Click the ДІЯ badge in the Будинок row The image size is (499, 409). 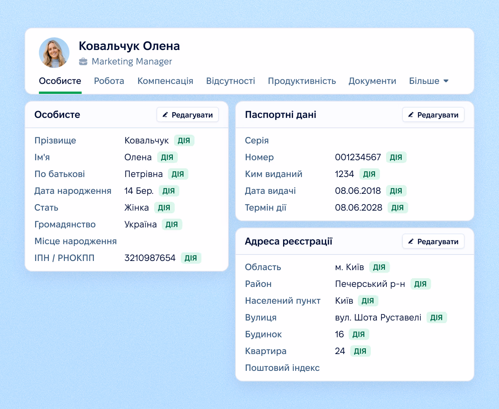pos(359,334)
